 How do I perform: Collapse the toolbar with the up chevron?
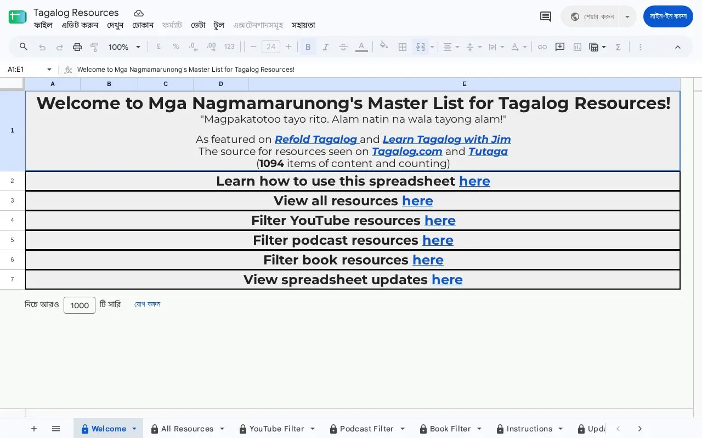tap(678, 47)
